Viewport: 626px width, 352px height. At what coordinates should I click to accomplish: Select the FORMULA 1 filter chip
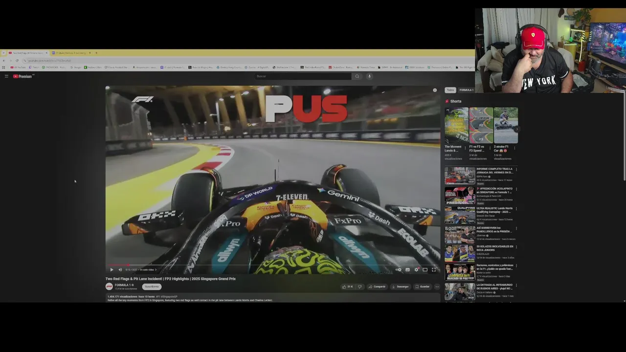466,90
